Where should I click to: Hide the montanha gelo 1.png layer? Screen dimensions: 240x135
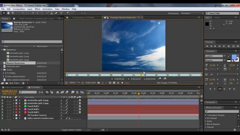tap(2, 103)
